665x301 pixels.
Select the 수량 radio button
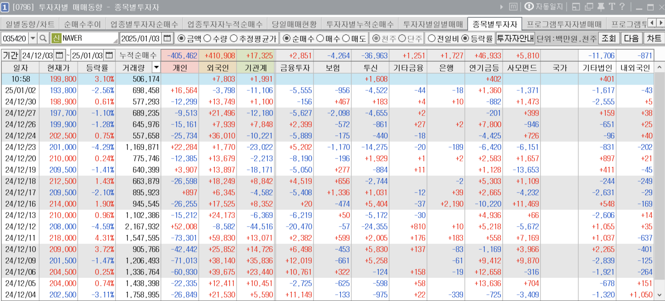point(207,38)
